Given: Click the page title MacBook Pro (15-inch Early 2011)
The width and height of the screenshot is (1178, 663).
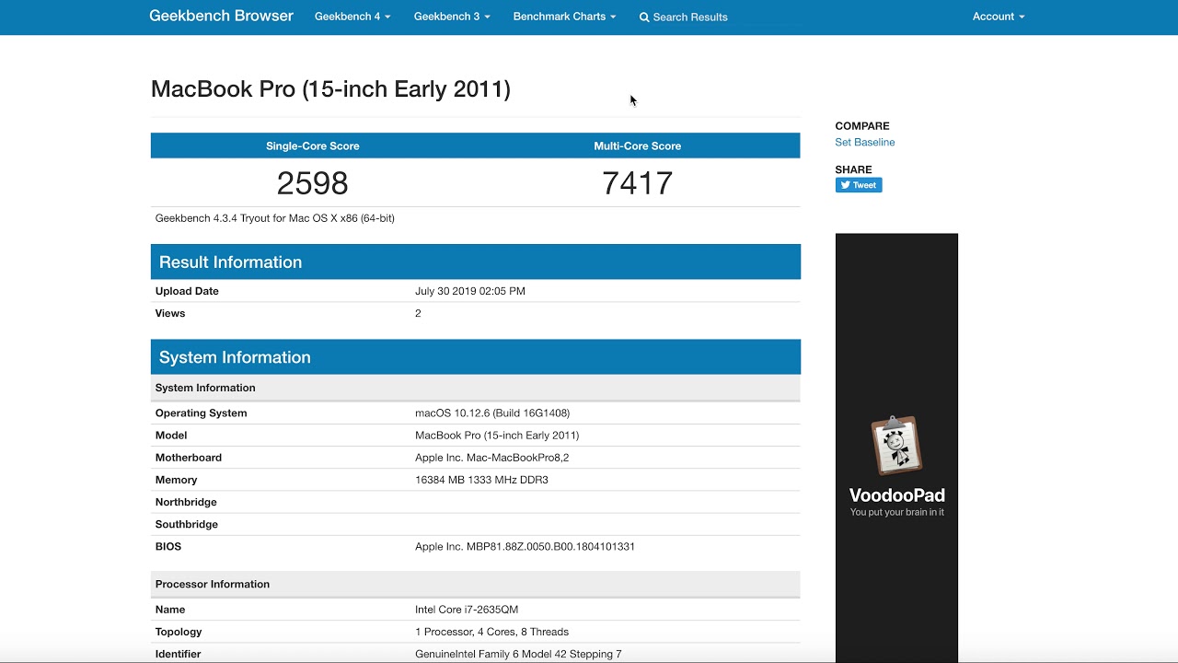Looking at the screenshot, I should point(330,88).
